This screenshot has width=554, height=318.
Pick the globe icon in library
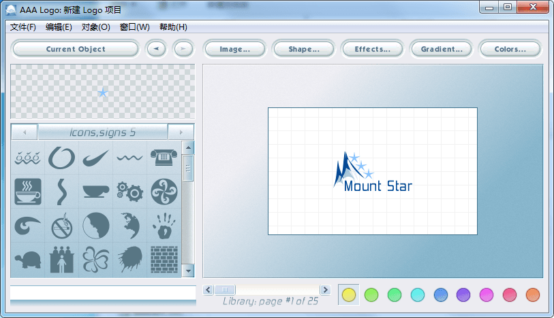coord(129,225)
